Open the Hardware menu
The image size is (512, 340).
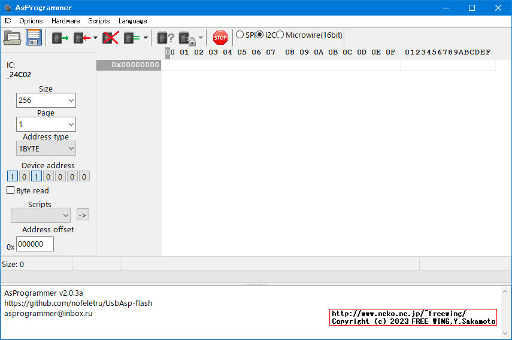(x=65, y=20)
